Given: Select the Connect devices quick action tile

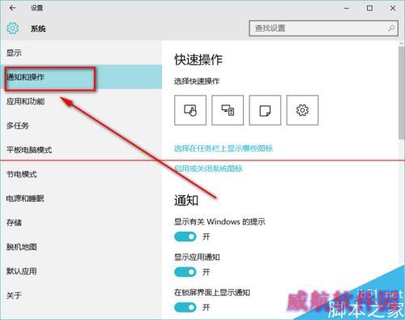Looking at the screenshot, I should [228, 110].
